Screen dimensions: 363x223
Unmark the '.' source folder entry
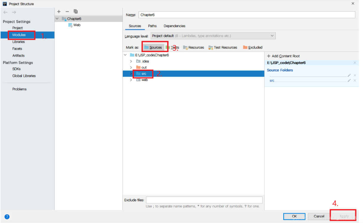tap(355, 75)
